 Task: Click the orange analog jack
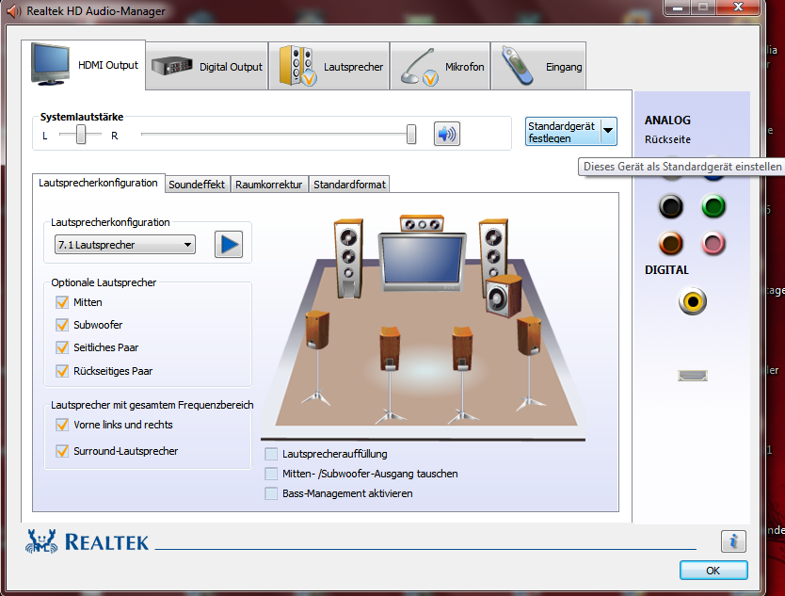[671, 244]
